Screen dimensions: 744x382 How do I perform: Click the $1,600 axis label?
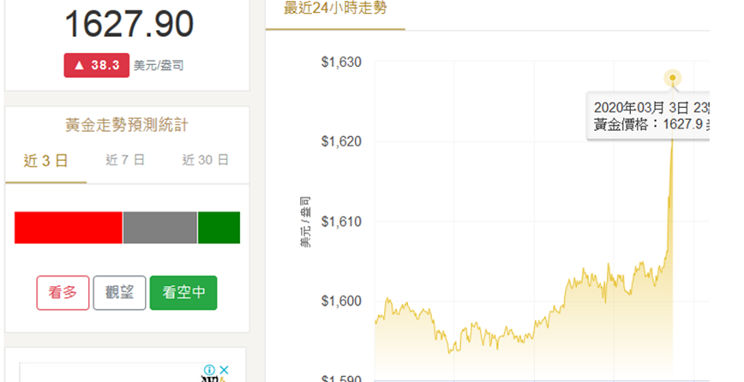[341, 301]
